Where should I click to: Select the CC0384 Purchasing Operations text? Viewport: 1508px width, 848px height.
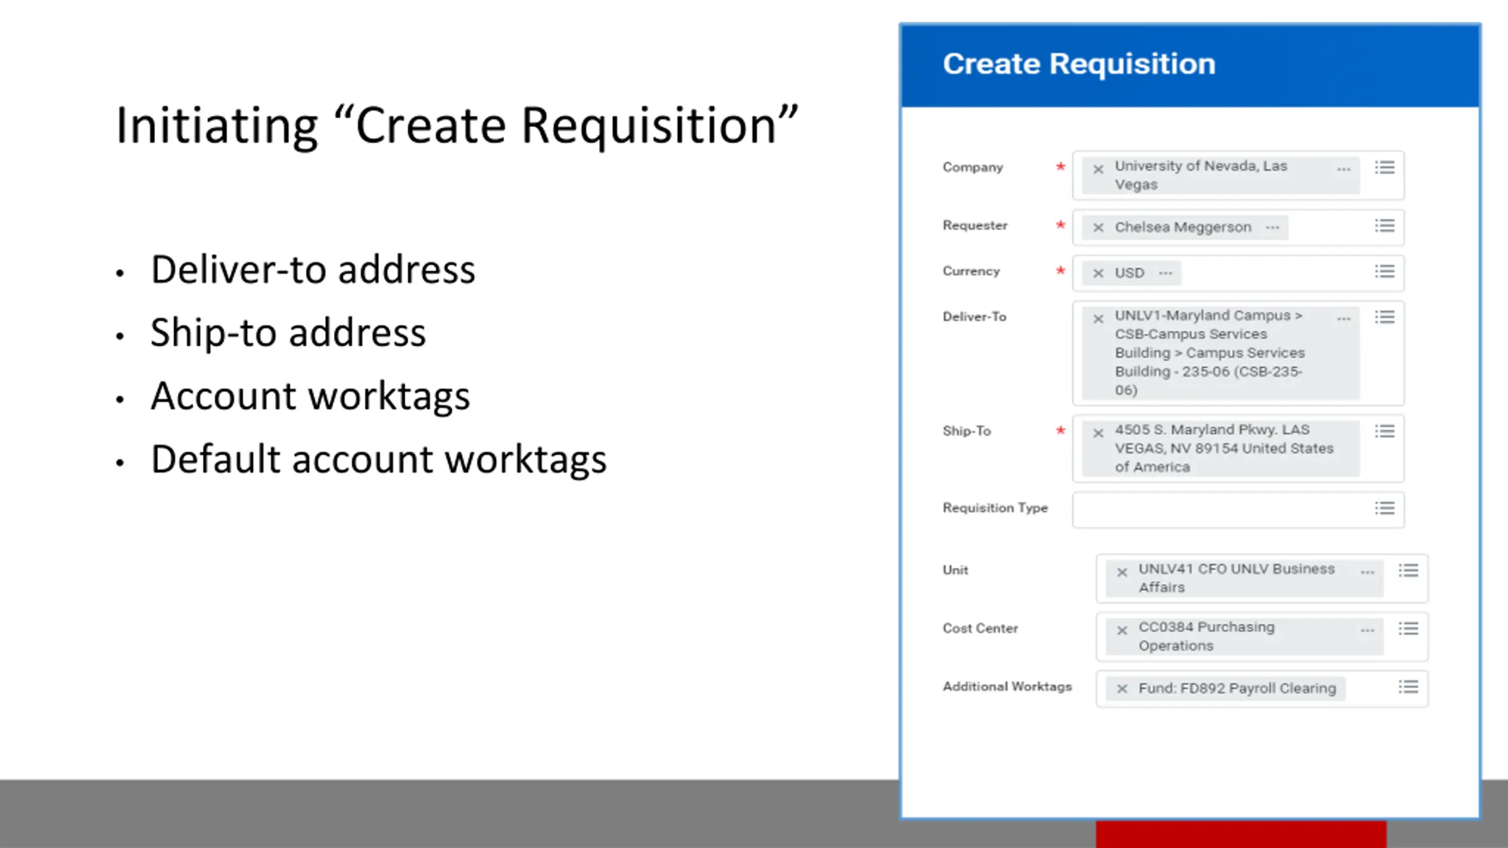click(1206, 637)
